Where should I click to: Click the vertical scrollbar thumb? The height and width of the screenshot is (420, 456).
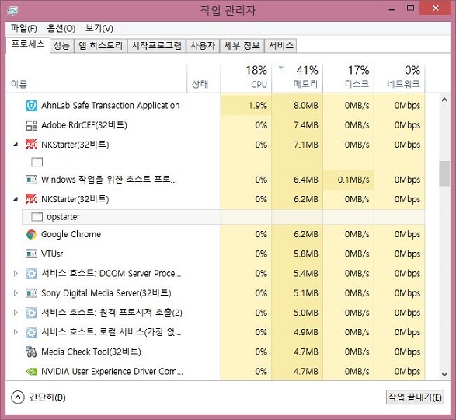444,173
